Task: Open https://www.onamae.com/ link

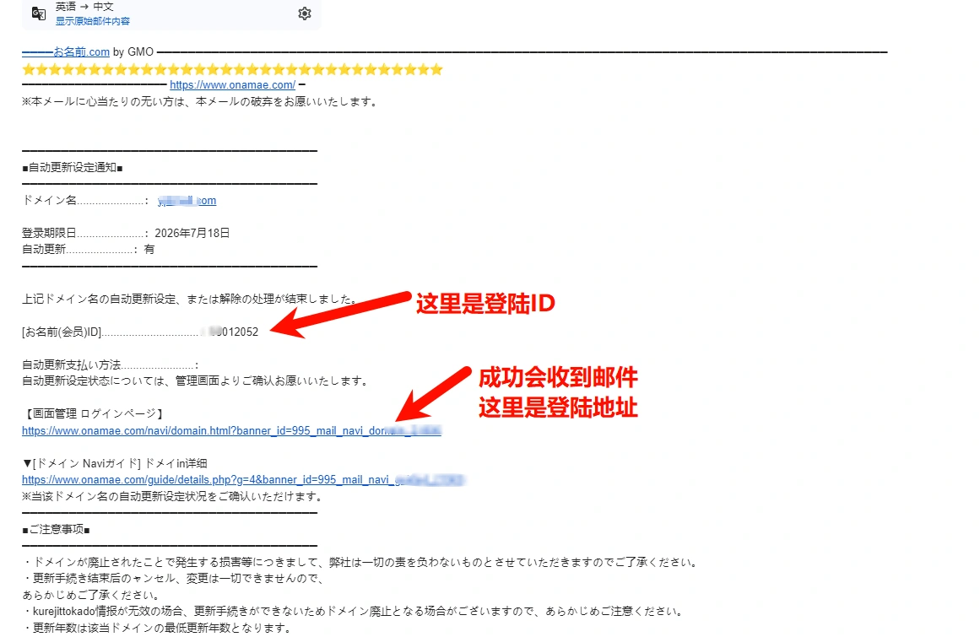Action: pyautogui.click(x=232, y=85)
